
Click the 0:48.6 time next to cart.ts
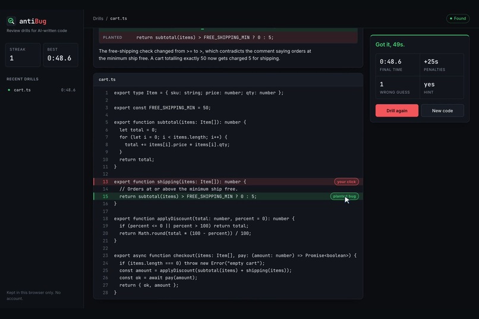[x=68, y=90]
